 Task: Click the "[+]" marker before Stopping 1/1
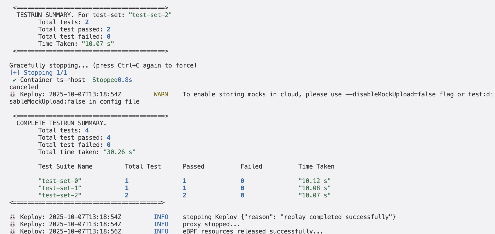(x=14, y=73)
